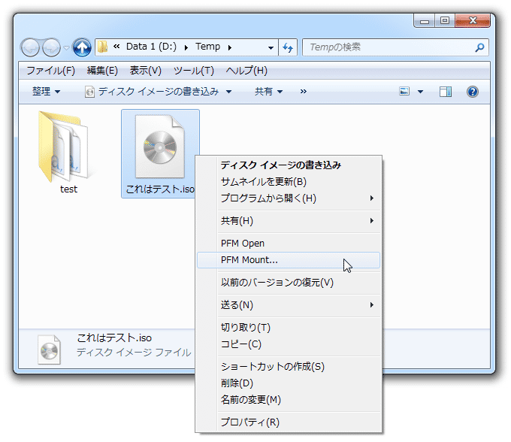Choose 以前のバージョンの復元(V)

pyautogui.click(x=289, y=283)
